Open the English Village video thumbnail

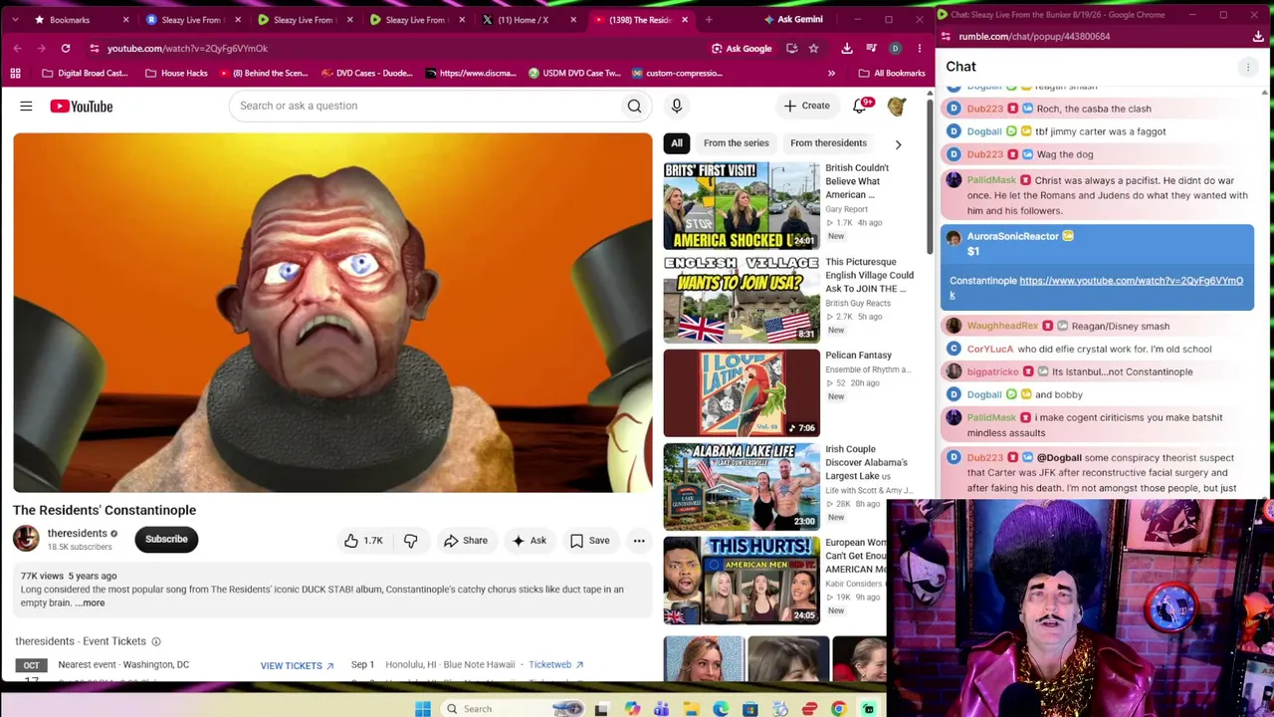[x=742, y=300]
